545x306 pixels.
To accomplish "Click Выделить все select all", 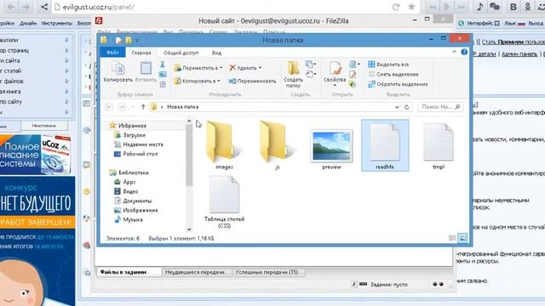I will click(x=388, y=65).
